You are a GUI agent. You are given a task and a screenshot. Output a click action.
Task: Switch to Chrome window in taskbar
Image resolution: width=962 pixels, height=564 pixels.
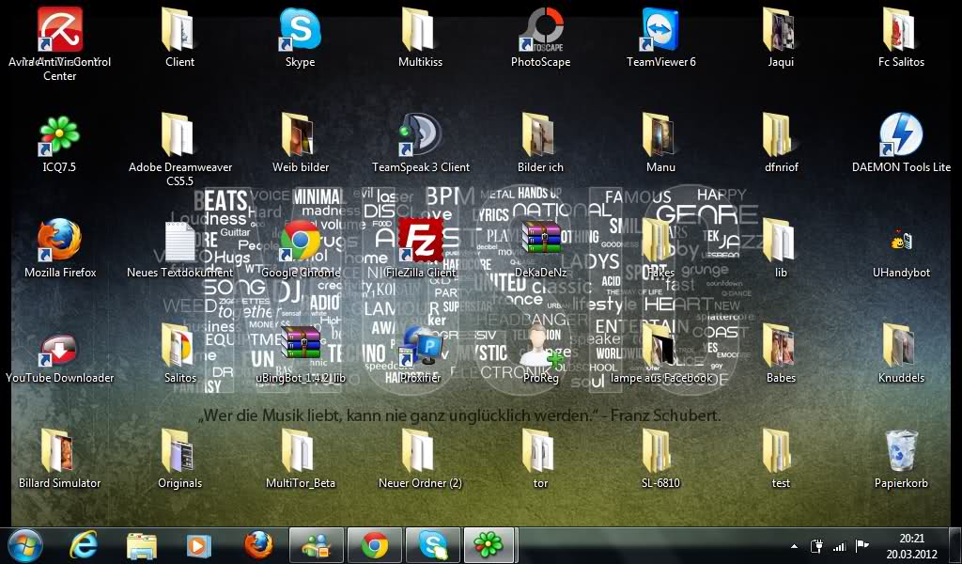point(374,545)
